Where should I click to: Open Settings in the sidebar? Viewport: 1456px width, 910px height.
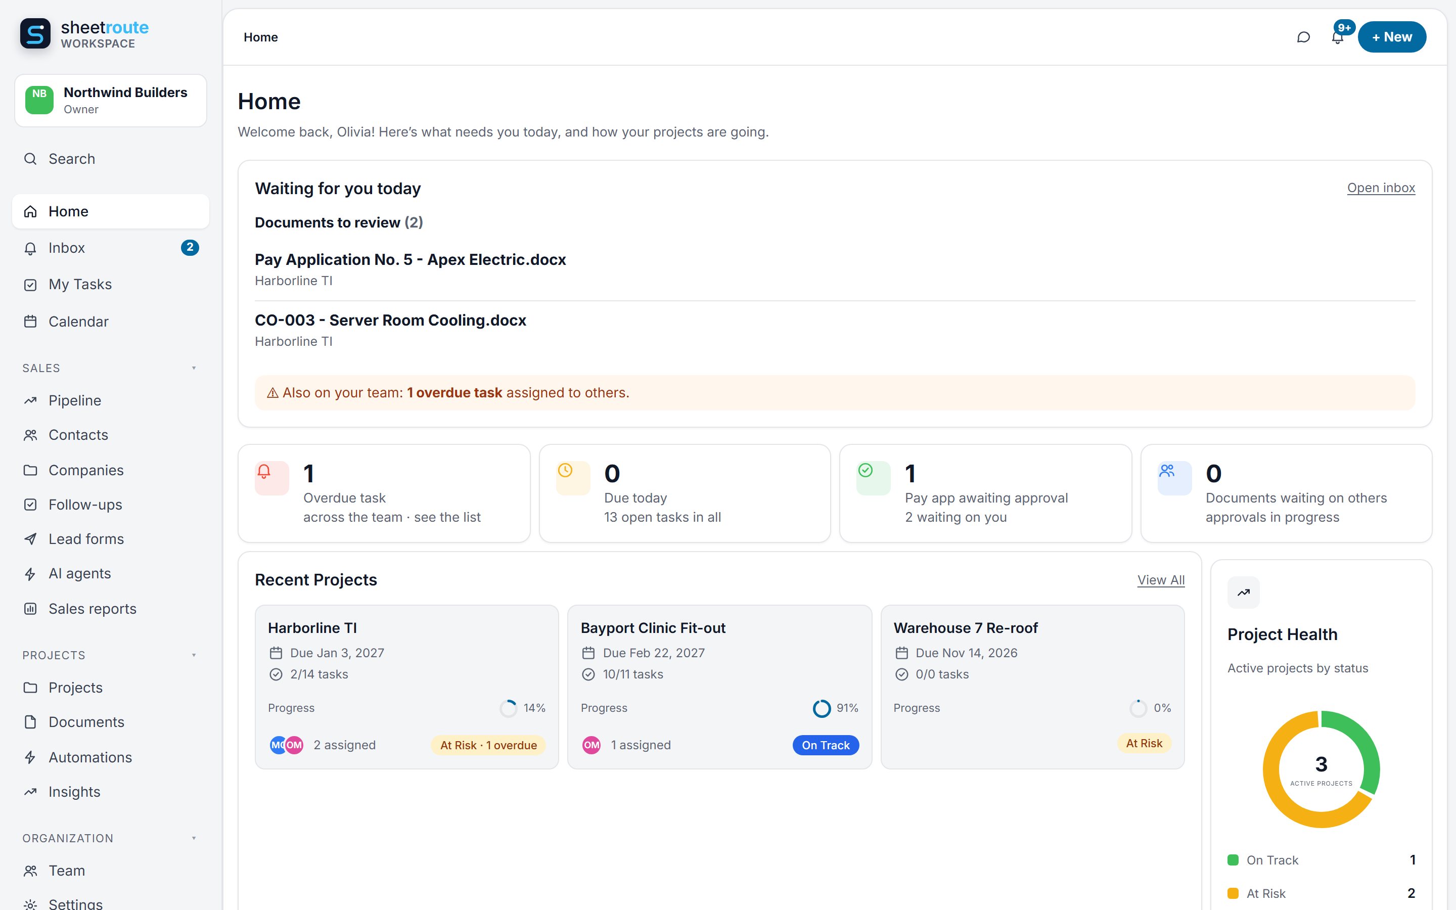pyautogui.click(x=111, y=903)
